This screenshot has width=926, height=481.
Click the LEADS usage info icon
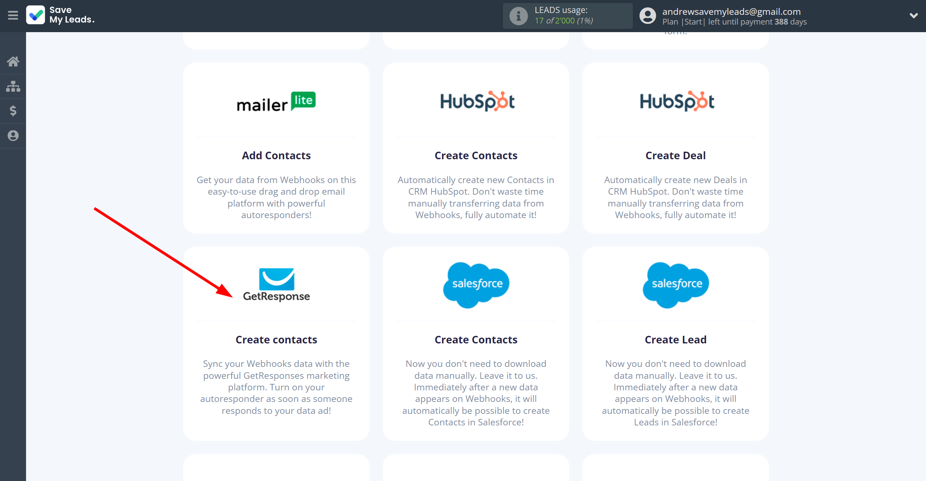point(518,16)
